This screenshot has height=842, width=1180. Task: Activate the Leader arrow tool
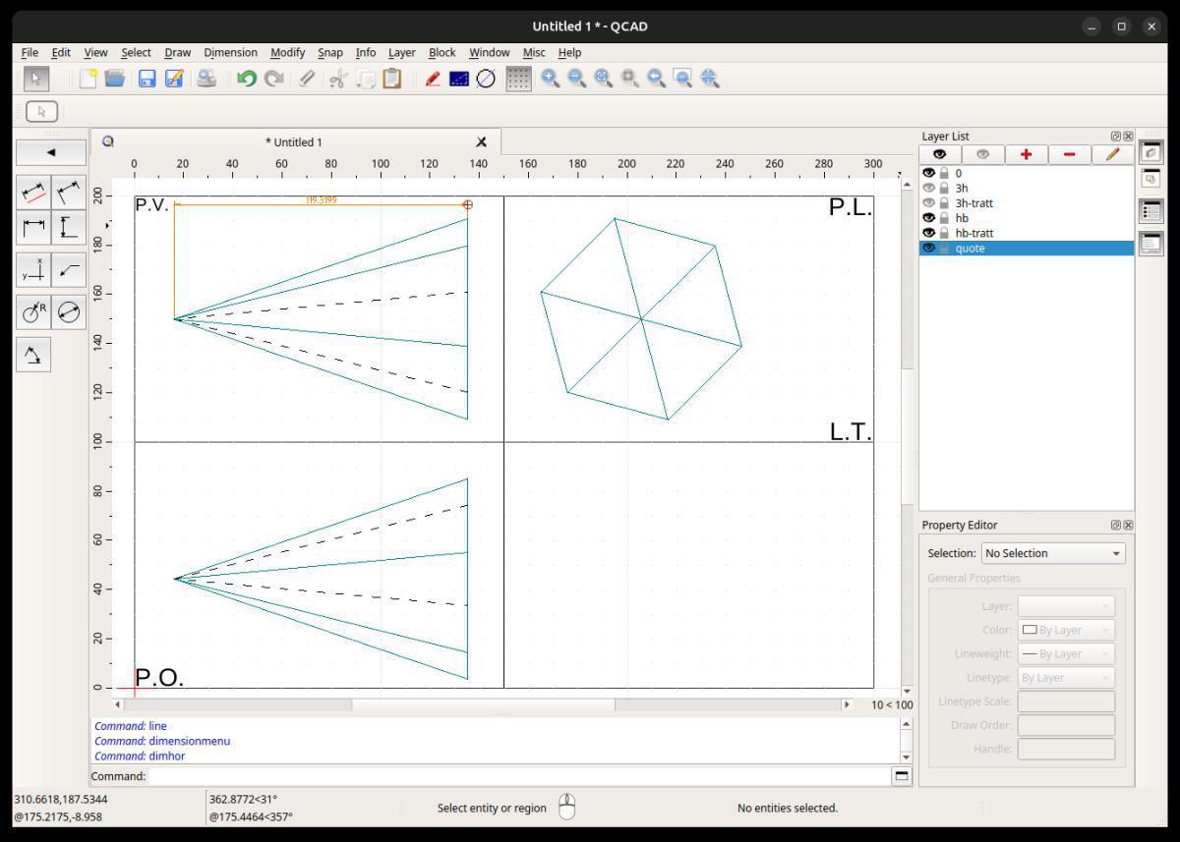click(x=69, y=270)
